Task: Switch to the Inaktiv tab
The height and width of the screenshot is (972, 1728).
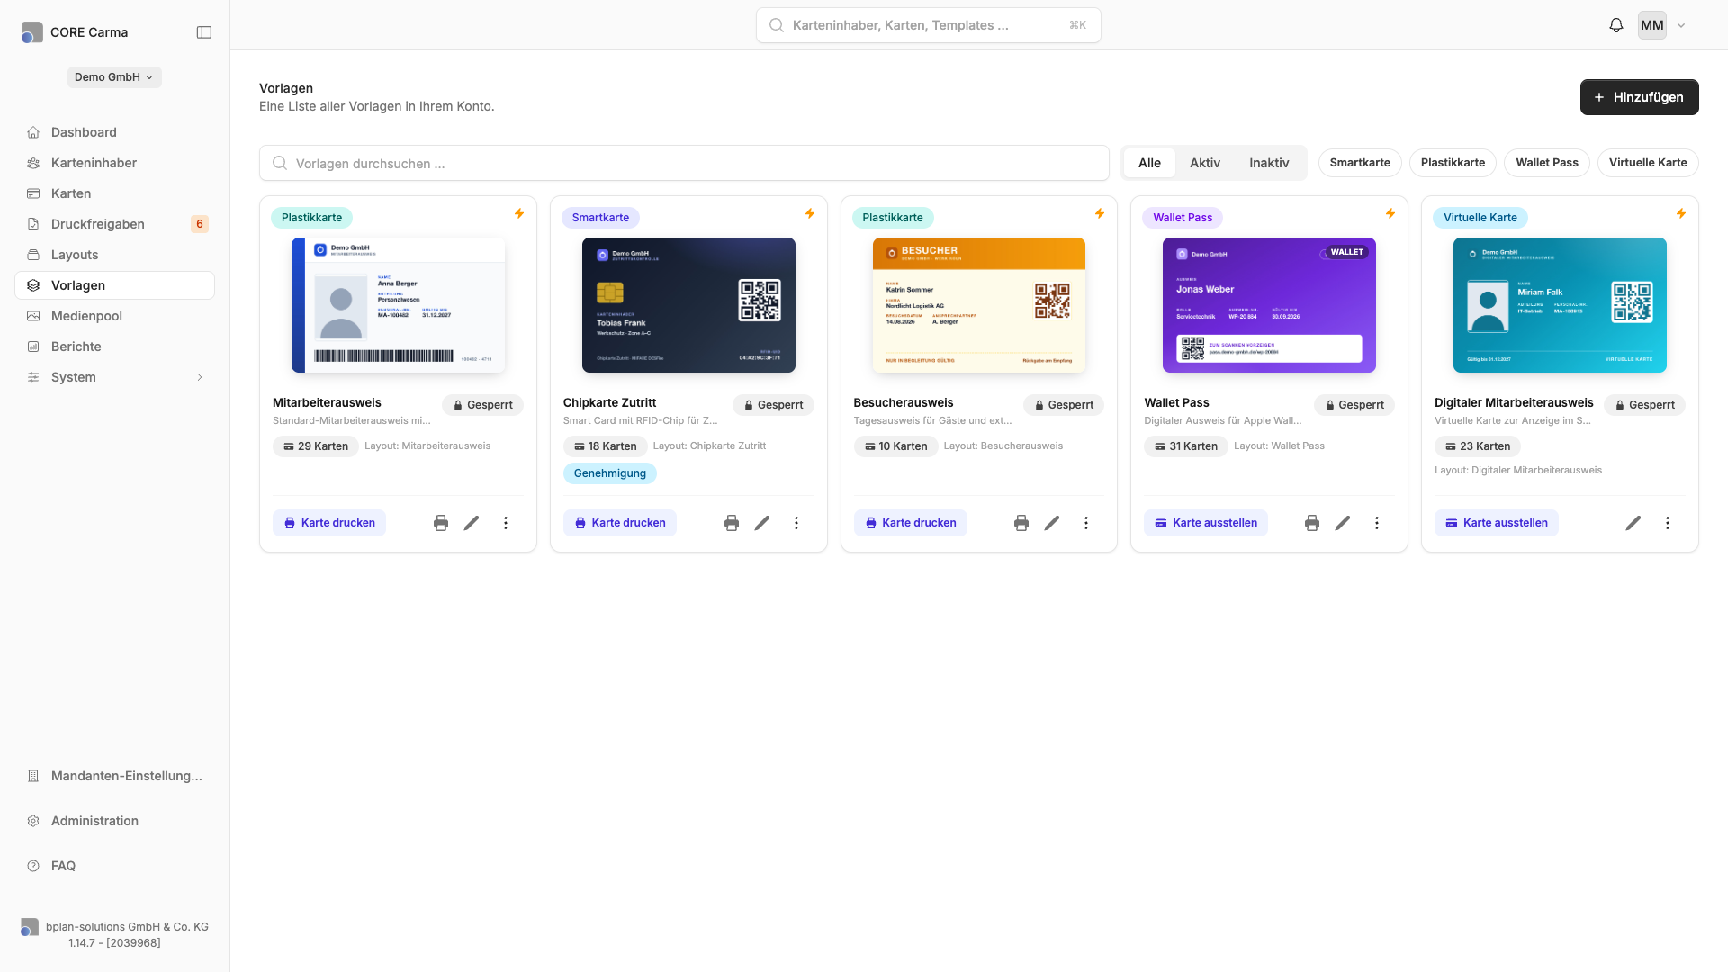Action: click(1269, 163)
